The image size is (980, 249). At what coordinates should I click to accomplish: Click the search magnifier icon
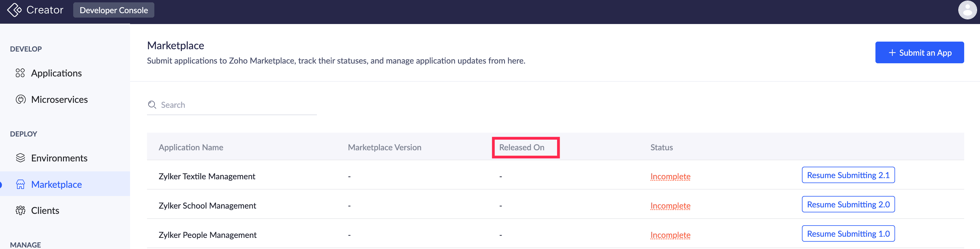pos(152,105)
